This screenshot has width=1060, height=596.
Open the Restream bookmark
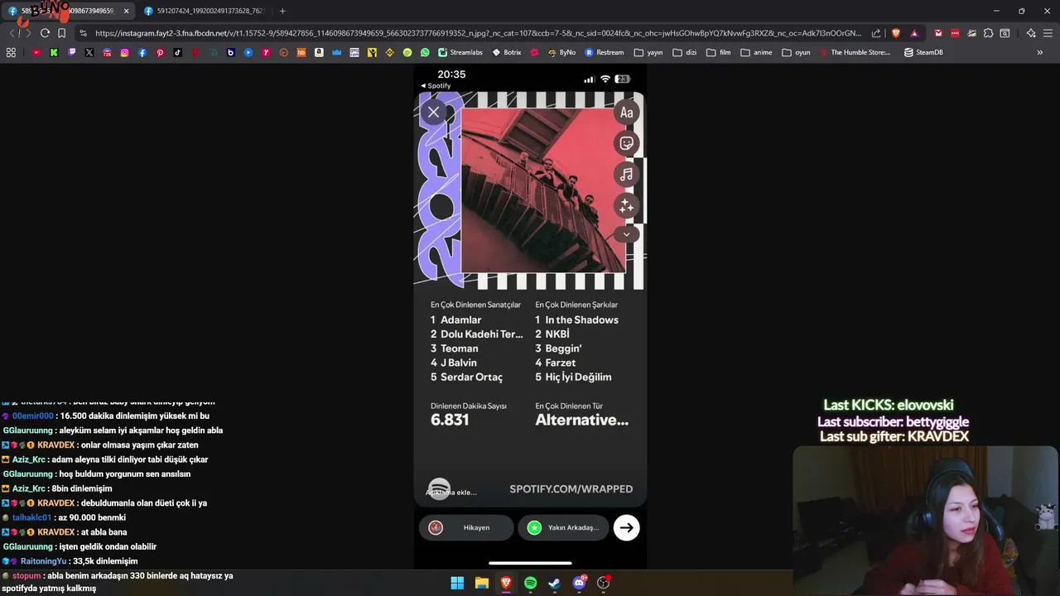(605, 52)
